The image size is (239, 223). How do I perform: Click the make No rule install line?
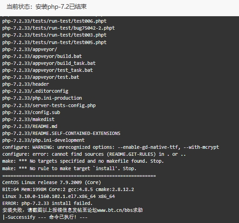click(69, 168)
